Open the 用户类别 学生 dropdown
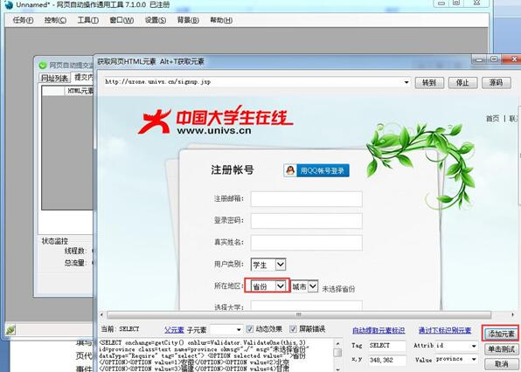This screenshot has width=521, height=372. pos(268,265)
